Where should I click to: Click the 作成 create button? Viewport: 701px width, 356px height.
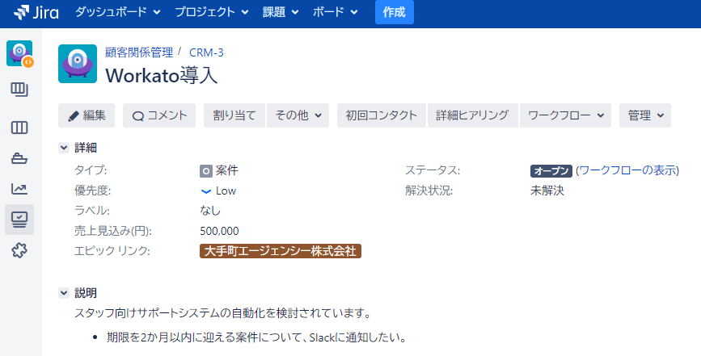395,12
